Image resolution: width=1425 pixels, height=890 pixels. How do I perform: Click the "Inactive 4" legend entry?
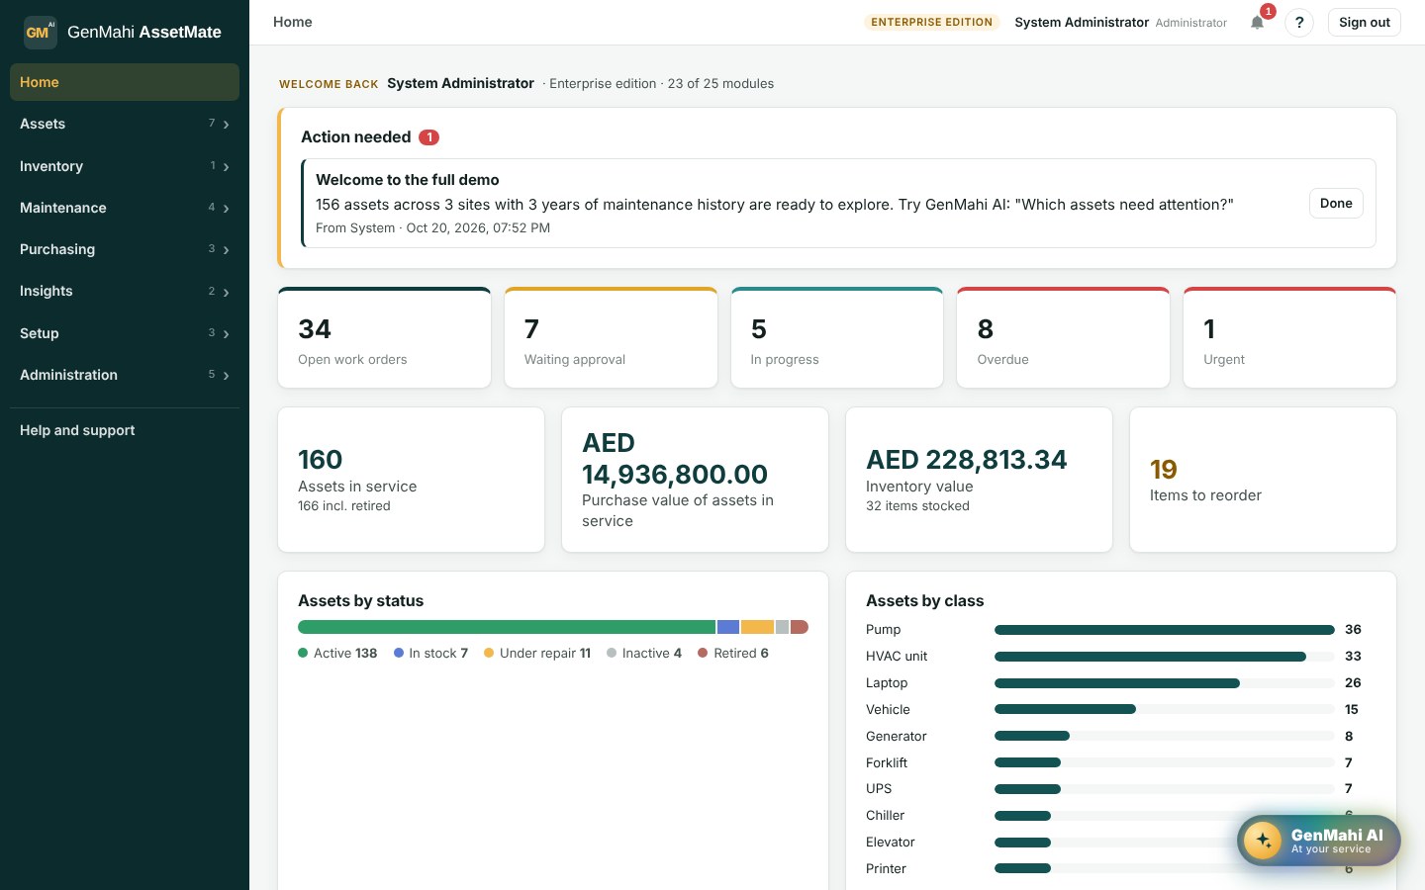(644, 653)
